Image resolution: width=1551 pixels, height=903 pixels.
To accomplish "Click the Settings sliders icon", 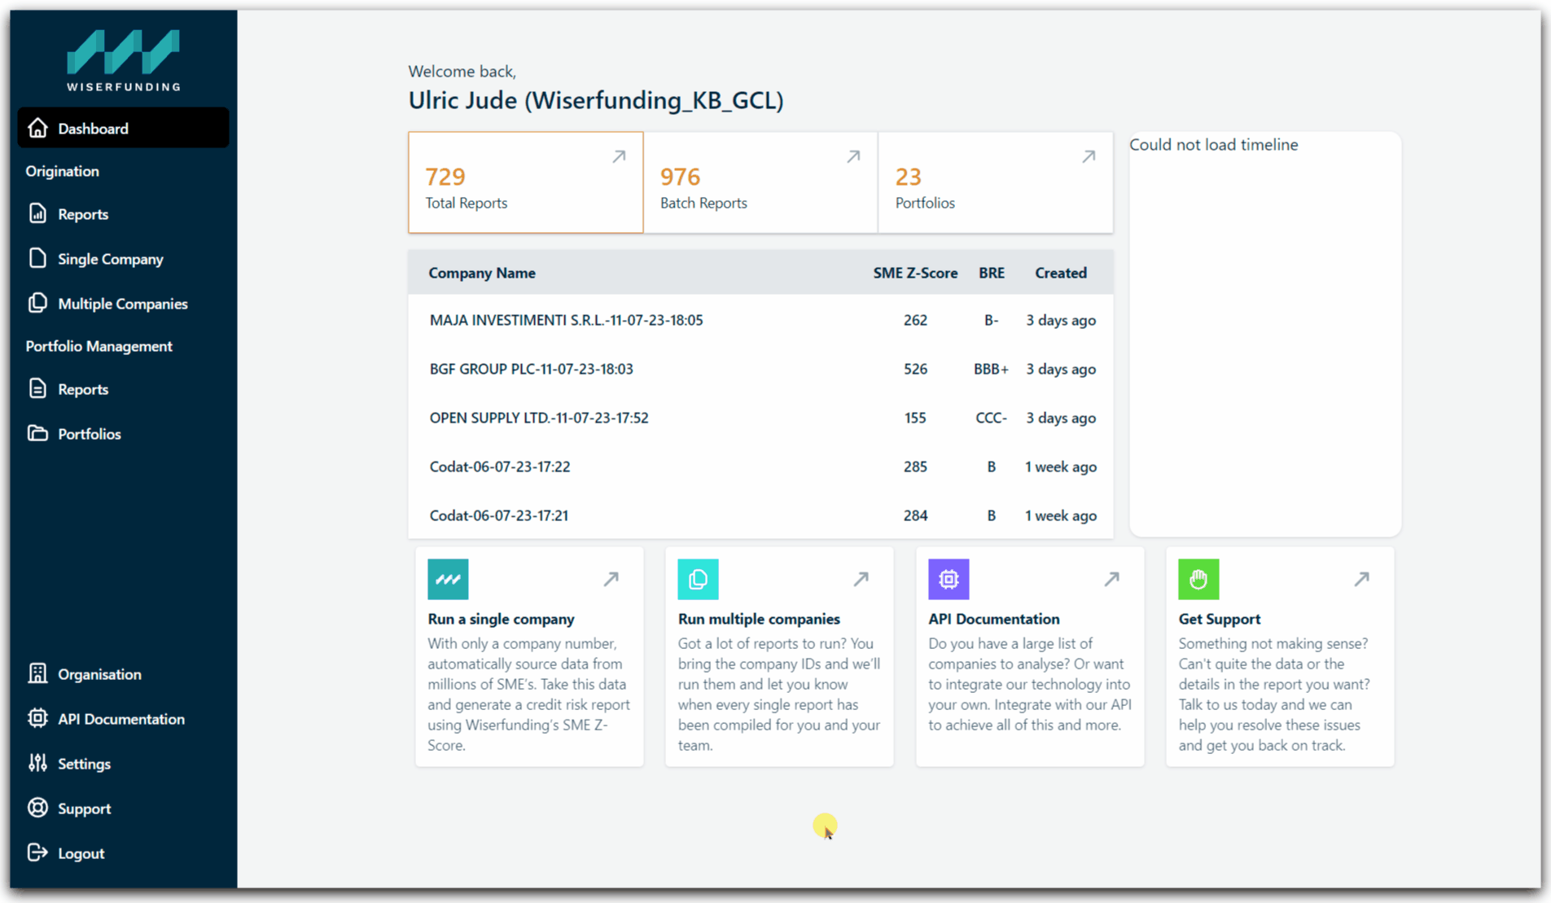I will (x=37, y=763).
